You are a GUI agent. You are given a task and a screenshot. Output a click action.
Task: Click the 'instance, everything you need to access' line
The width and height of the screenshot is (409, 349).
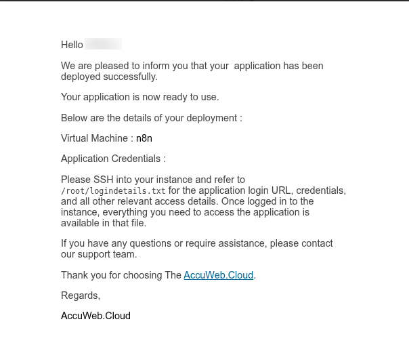185,212
